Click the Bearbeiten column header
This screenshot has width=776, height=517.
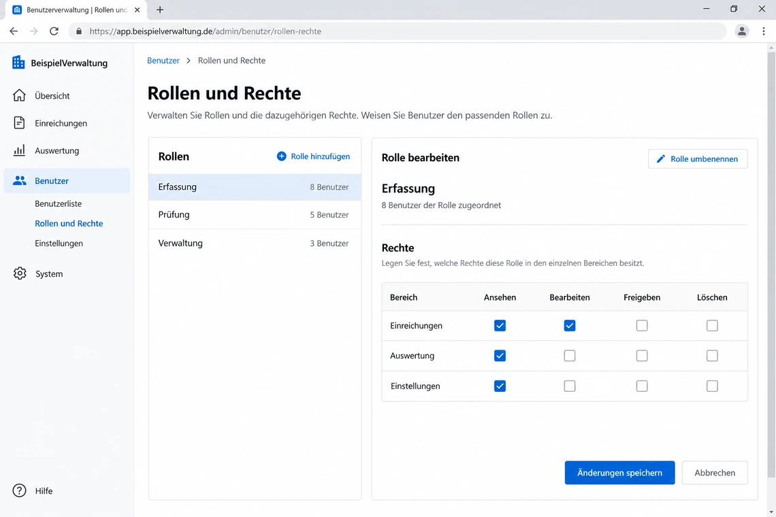coord(570,297)
